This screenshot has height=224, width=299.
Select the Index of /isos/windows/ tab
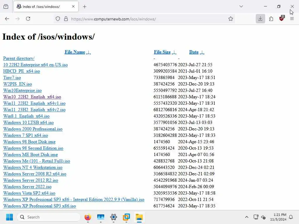click(46, 6)
